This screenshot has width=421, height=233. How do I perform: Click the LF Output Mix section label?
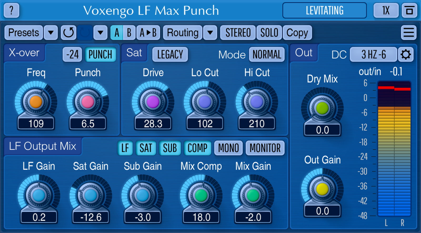[x=43, y=146]
